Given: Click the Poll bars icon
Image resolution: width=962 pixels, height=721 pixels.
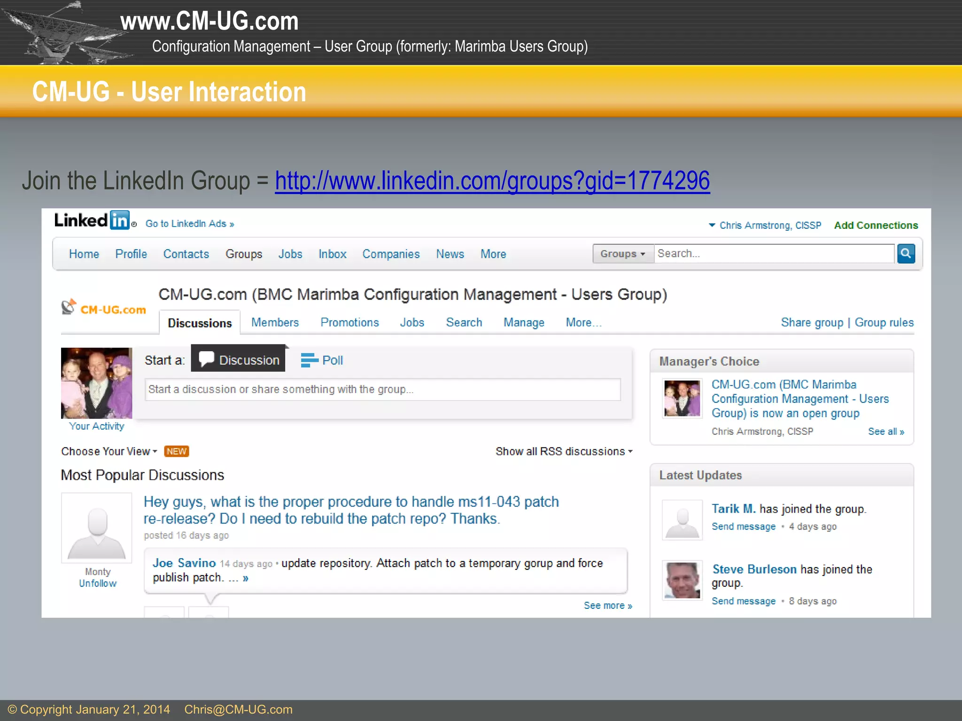Looking at the screenshot, I should (310, 360).
